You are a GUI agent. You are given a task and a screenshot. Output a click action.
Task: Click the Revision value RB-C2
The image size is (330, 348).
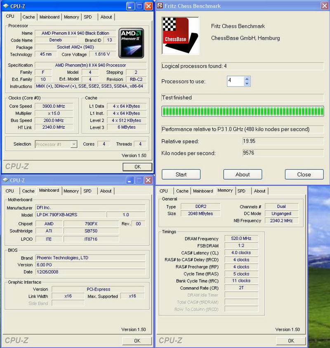tap(136, 79)
